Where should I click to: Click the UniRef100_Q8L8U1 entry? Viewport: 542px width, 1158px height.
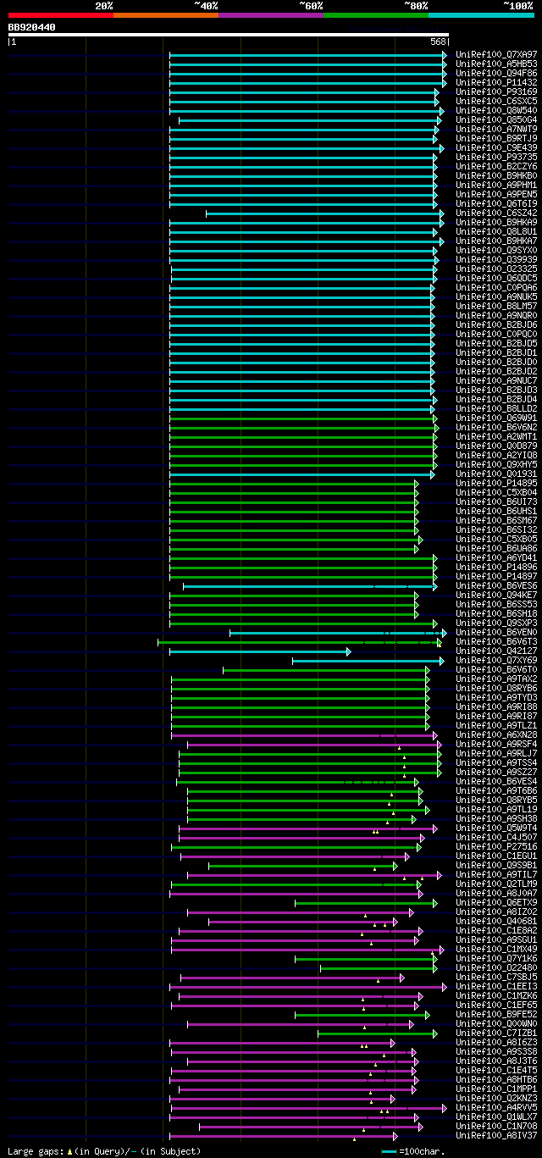[x=496, y=231]
